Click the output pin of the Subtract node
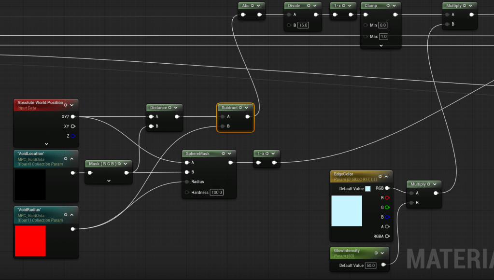494x280 pixels. pyautogui.click(x=248, y=116)
